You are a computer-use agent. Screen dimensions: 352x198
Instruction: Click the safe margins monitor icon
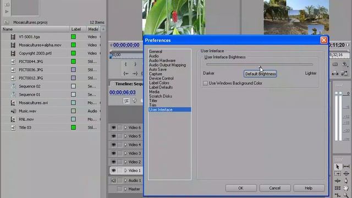[335, 64]
